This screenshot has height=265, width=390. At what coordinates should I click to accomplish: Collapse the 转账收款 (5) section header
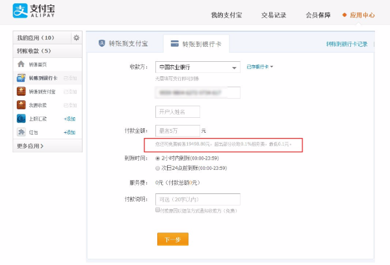(x=47, y=51)
